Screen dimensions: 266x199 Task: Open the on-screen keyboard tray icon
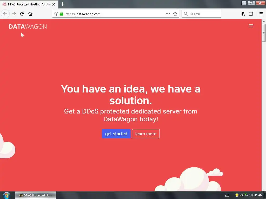pos(227,195)
